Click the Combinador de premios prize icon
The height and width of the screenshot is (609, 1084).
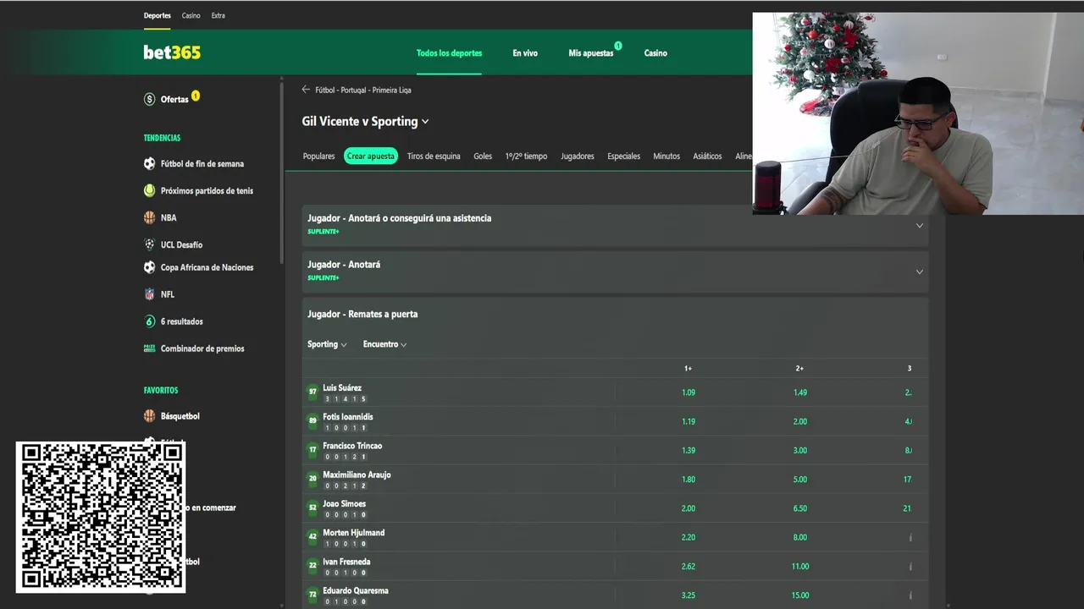pos(150,348)
